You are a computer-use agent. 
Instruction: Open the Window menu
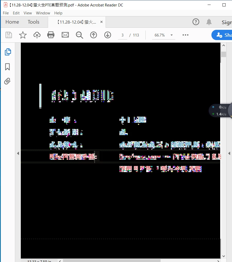pyautogui.click(x=43, y=13)
